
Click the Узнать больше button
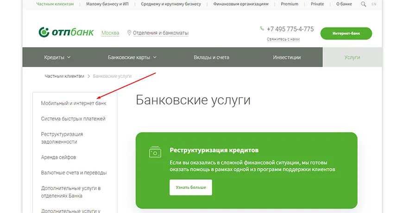191,187
